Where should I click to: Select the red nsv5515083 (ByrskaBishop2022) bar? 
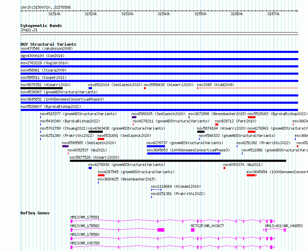coord(252,117)
